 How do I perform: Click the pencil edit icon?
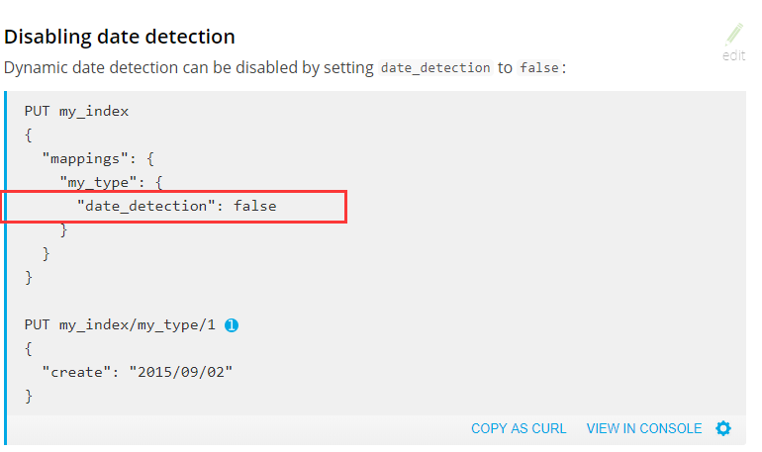[x=733, y=35]
